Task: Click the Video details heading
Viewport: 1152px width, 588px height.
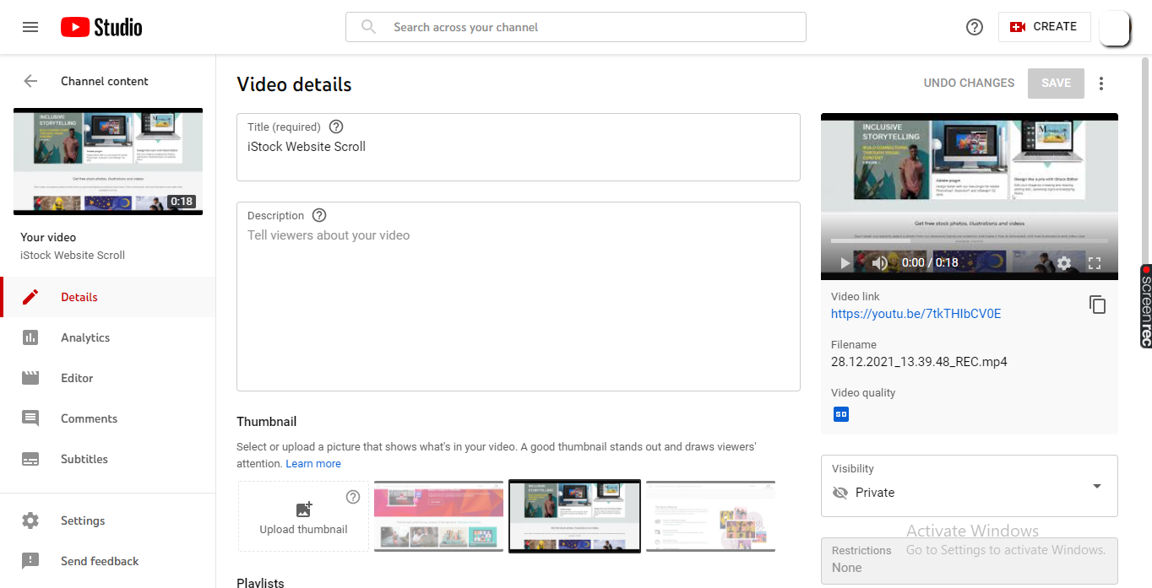Action: (294, 84)
